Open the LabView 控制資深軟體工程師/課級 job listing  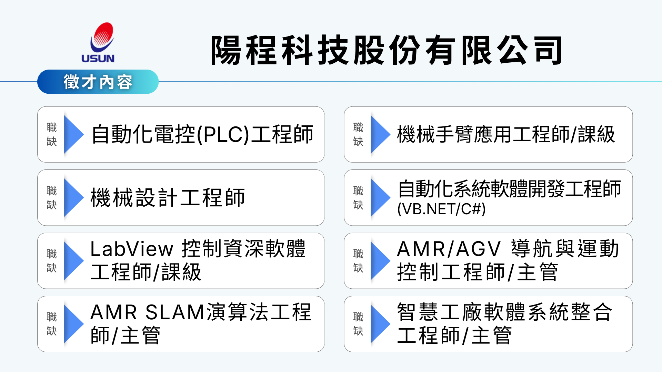click(198, 261)
